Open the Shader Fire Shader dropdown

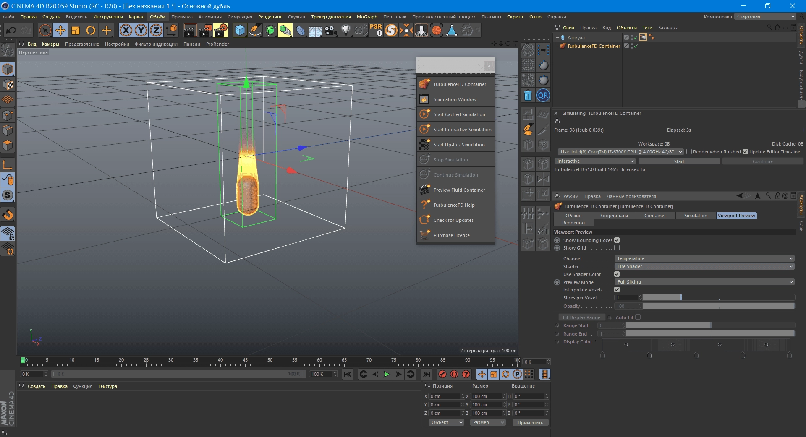tap(704, 266)
